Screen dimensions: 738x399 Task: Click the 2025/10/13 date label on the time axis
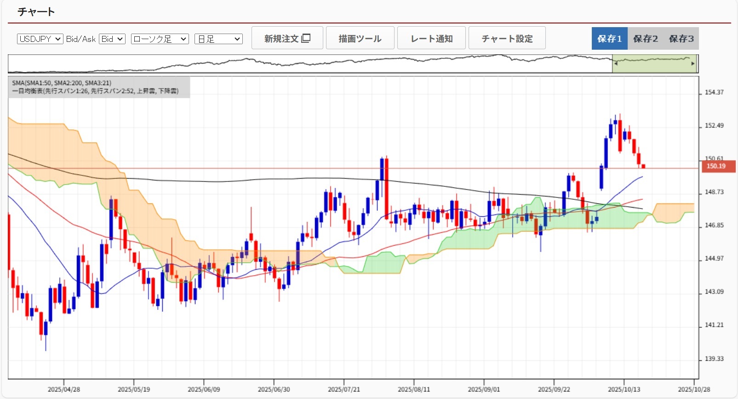pyautogui.click(x=624, y=389)
